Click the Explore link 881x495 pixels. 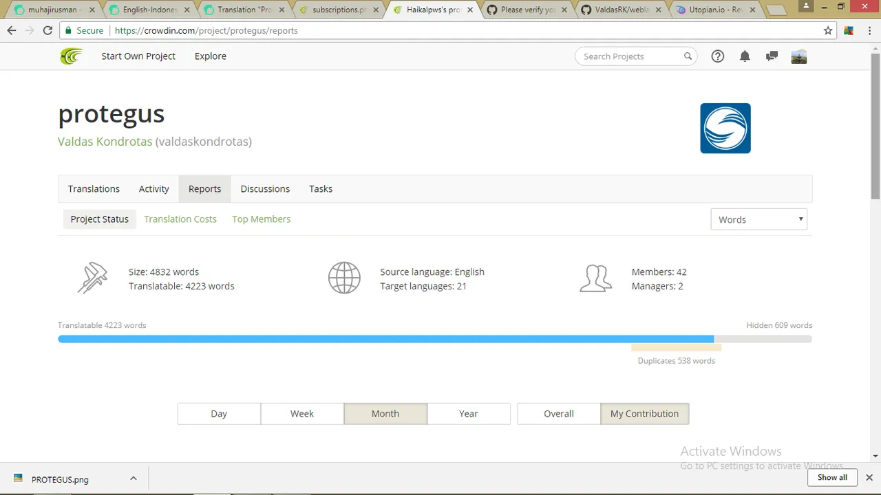pos(211,56)
